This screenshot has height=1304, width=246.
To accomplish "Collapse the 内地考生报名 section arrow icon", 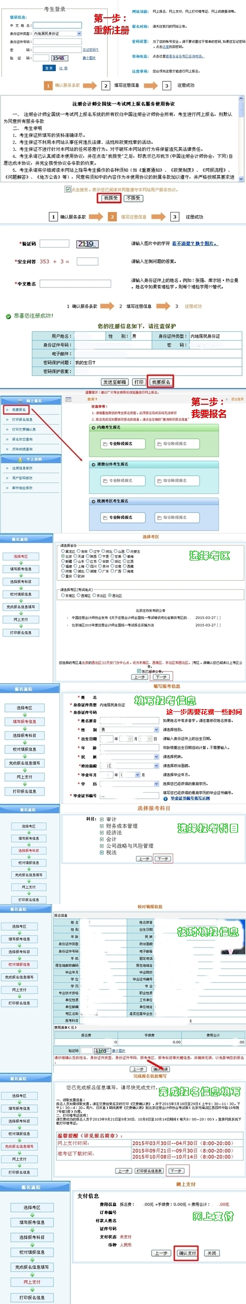I will pos(93,427).
